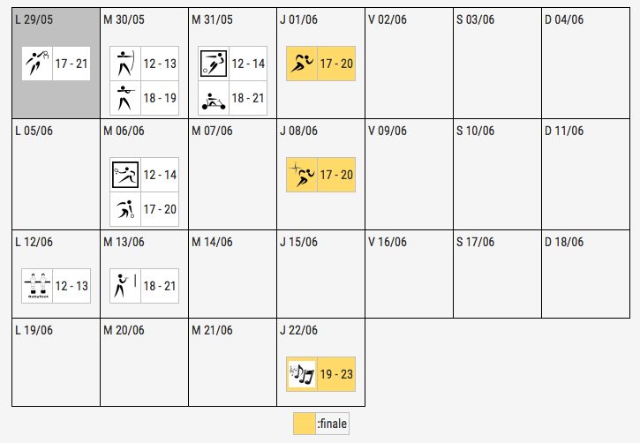Click the 17 - 21 time slot on L 29/05
The width and height of the screenshot is (640, 443).
tap(72, 64)
